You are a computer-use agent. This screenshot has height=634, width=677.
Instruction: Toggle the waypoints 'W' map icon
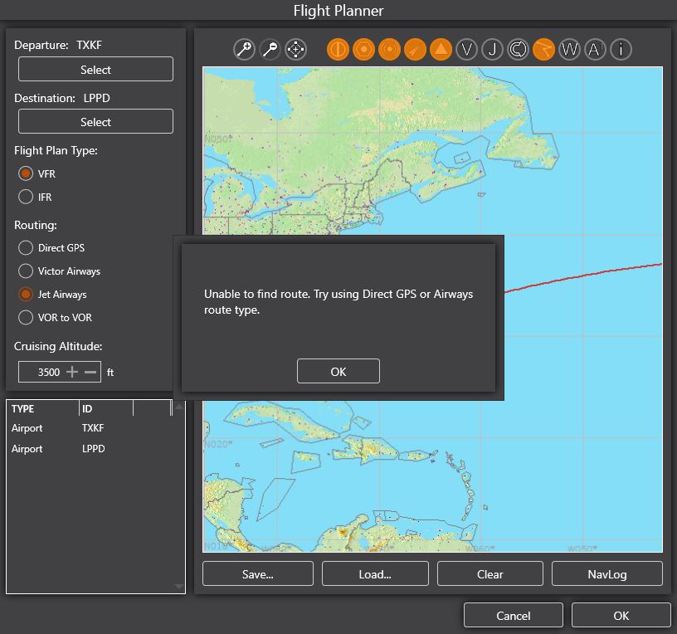[x=569, y=49]
